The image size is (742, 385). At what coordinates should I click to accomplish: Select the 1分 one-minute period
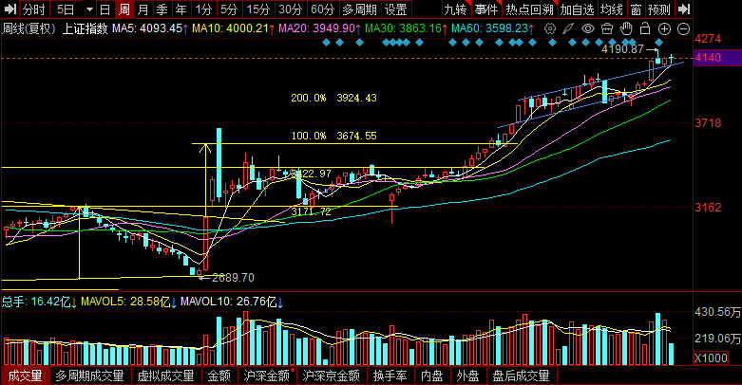click(204, 9)
